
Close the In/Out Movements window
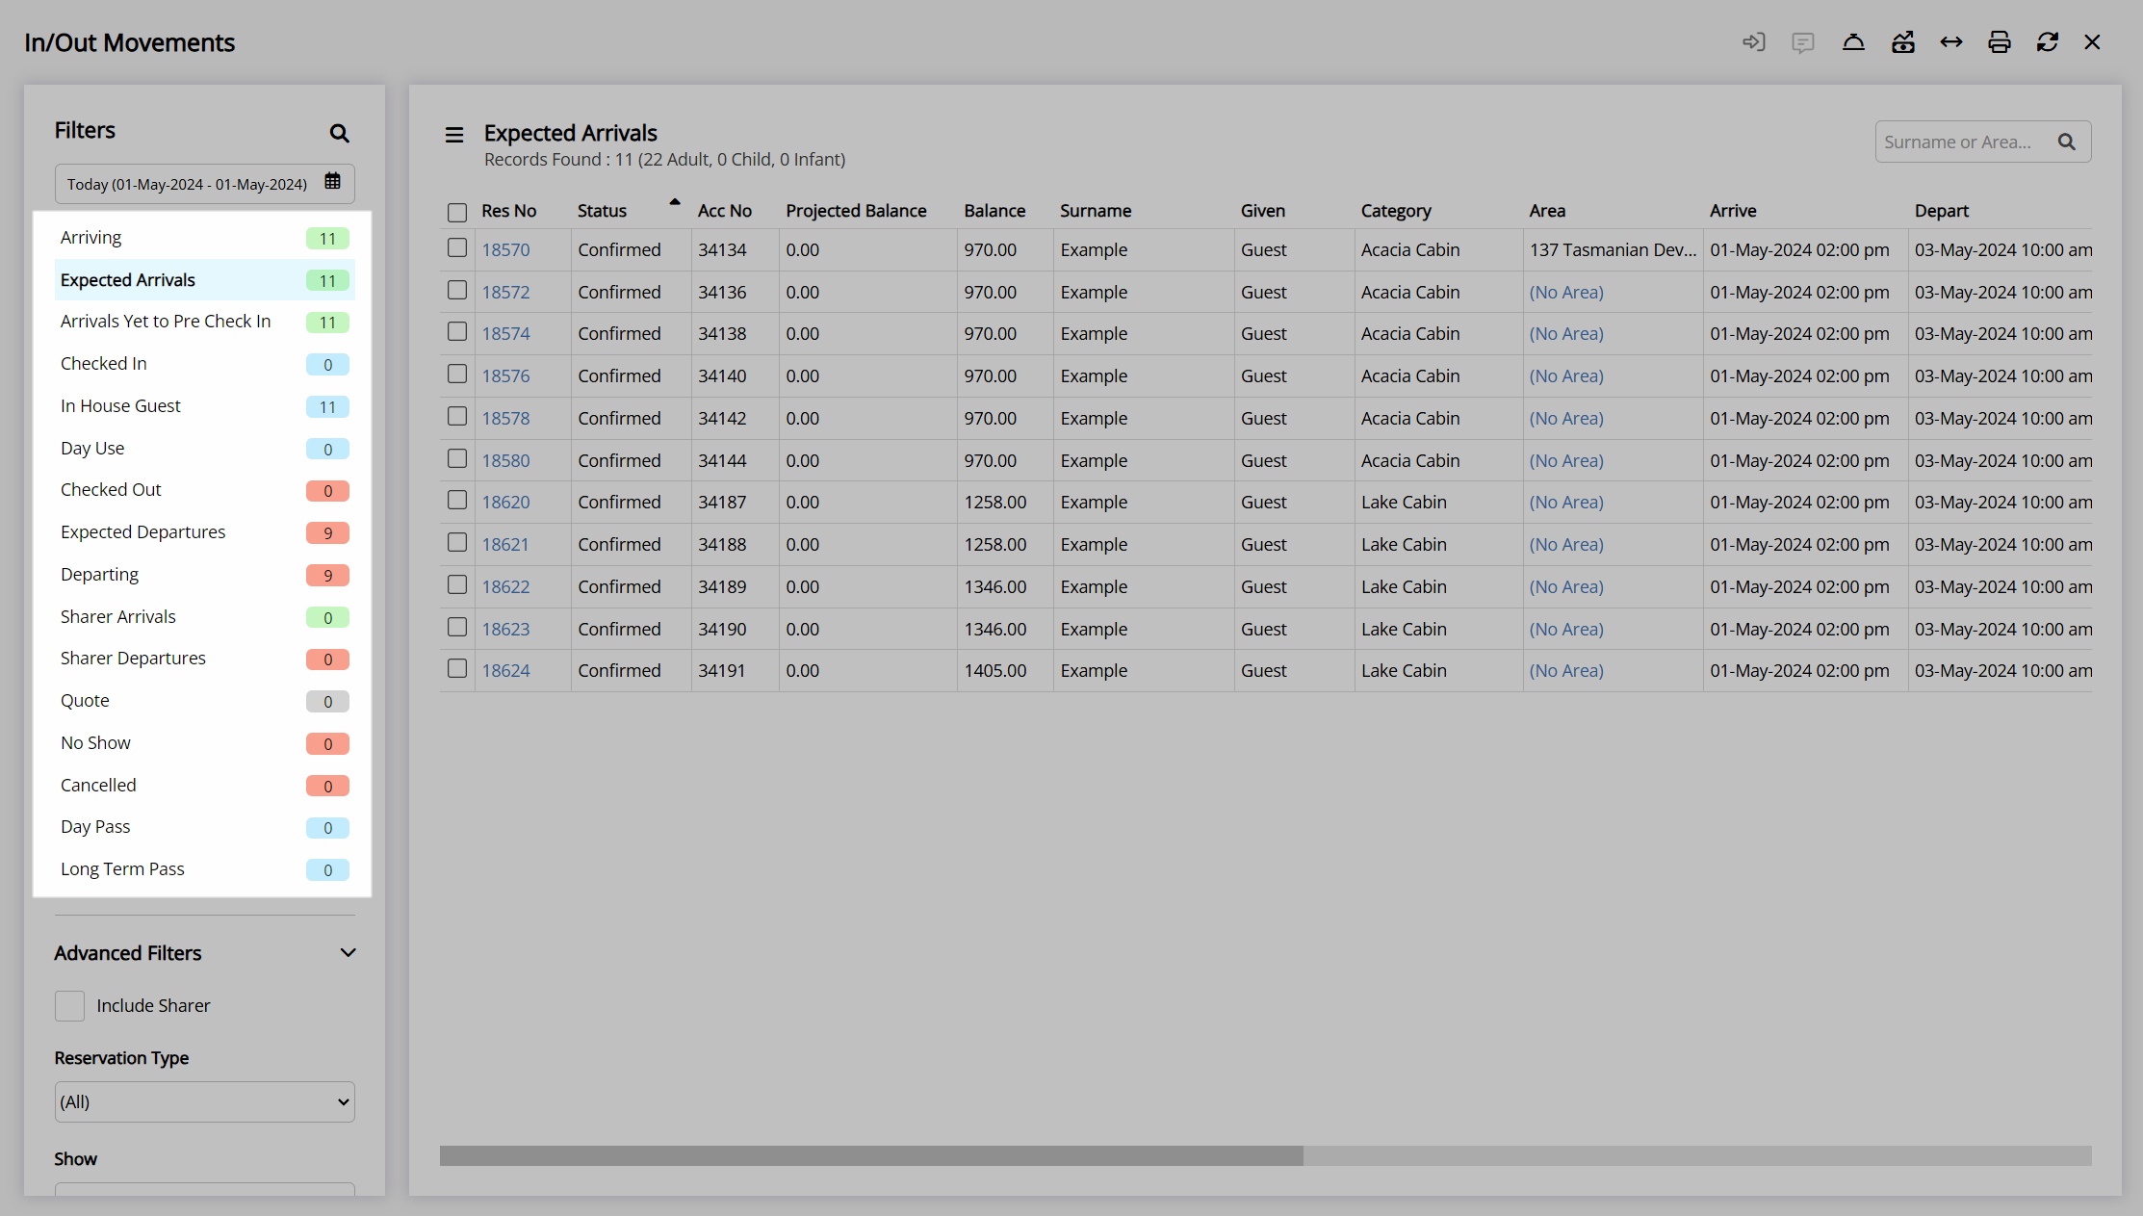2092,42
